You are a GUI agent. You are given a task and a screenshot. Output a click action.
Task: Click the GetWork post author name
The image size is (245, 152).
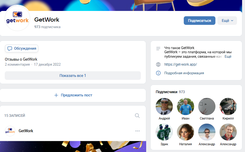click(x=26, y=131)
